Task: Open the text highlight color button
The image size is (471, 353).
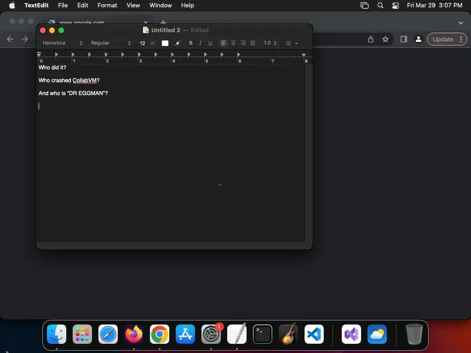Action: (178, 43)
